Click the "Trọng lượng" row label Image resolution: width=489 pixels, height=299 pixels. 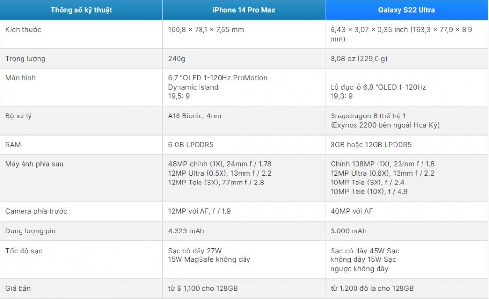[x=25, y=59]
